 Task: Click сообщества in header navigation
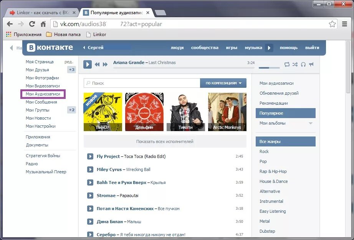(205, 48)
